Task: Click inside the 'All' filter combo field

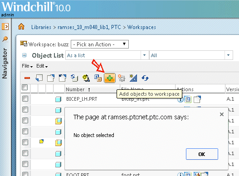Action: click(x=187, y=55)
